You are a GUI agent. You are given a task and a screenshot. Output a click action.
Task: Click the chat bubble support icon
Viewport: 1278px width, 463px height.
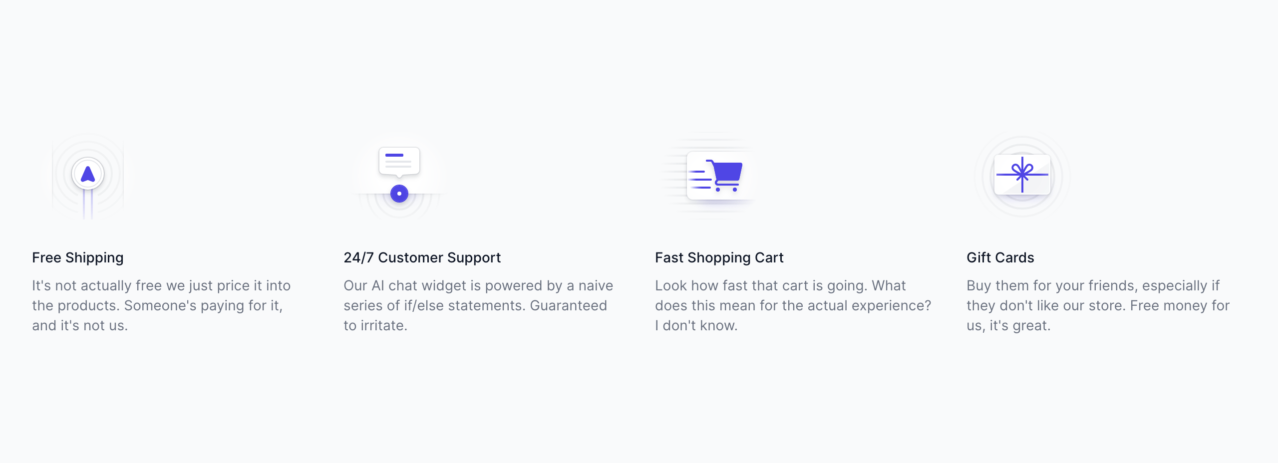[399, 162]
